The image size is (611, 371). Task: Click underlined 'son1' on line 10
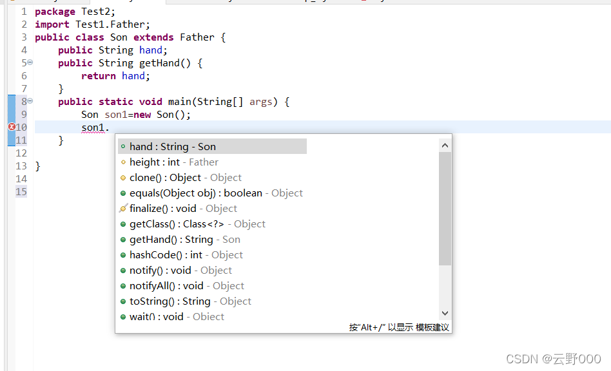pyautogui.click(x=93, y=128)
